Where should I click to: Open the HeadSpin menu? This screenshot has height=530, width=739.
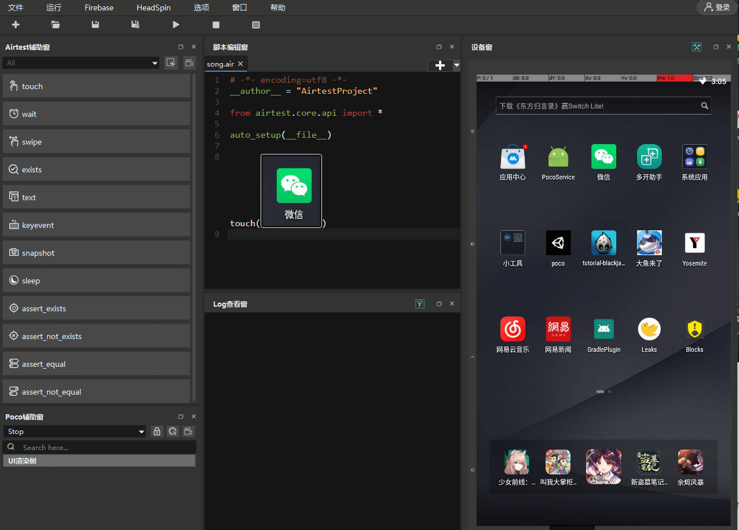tap(153, 8)
